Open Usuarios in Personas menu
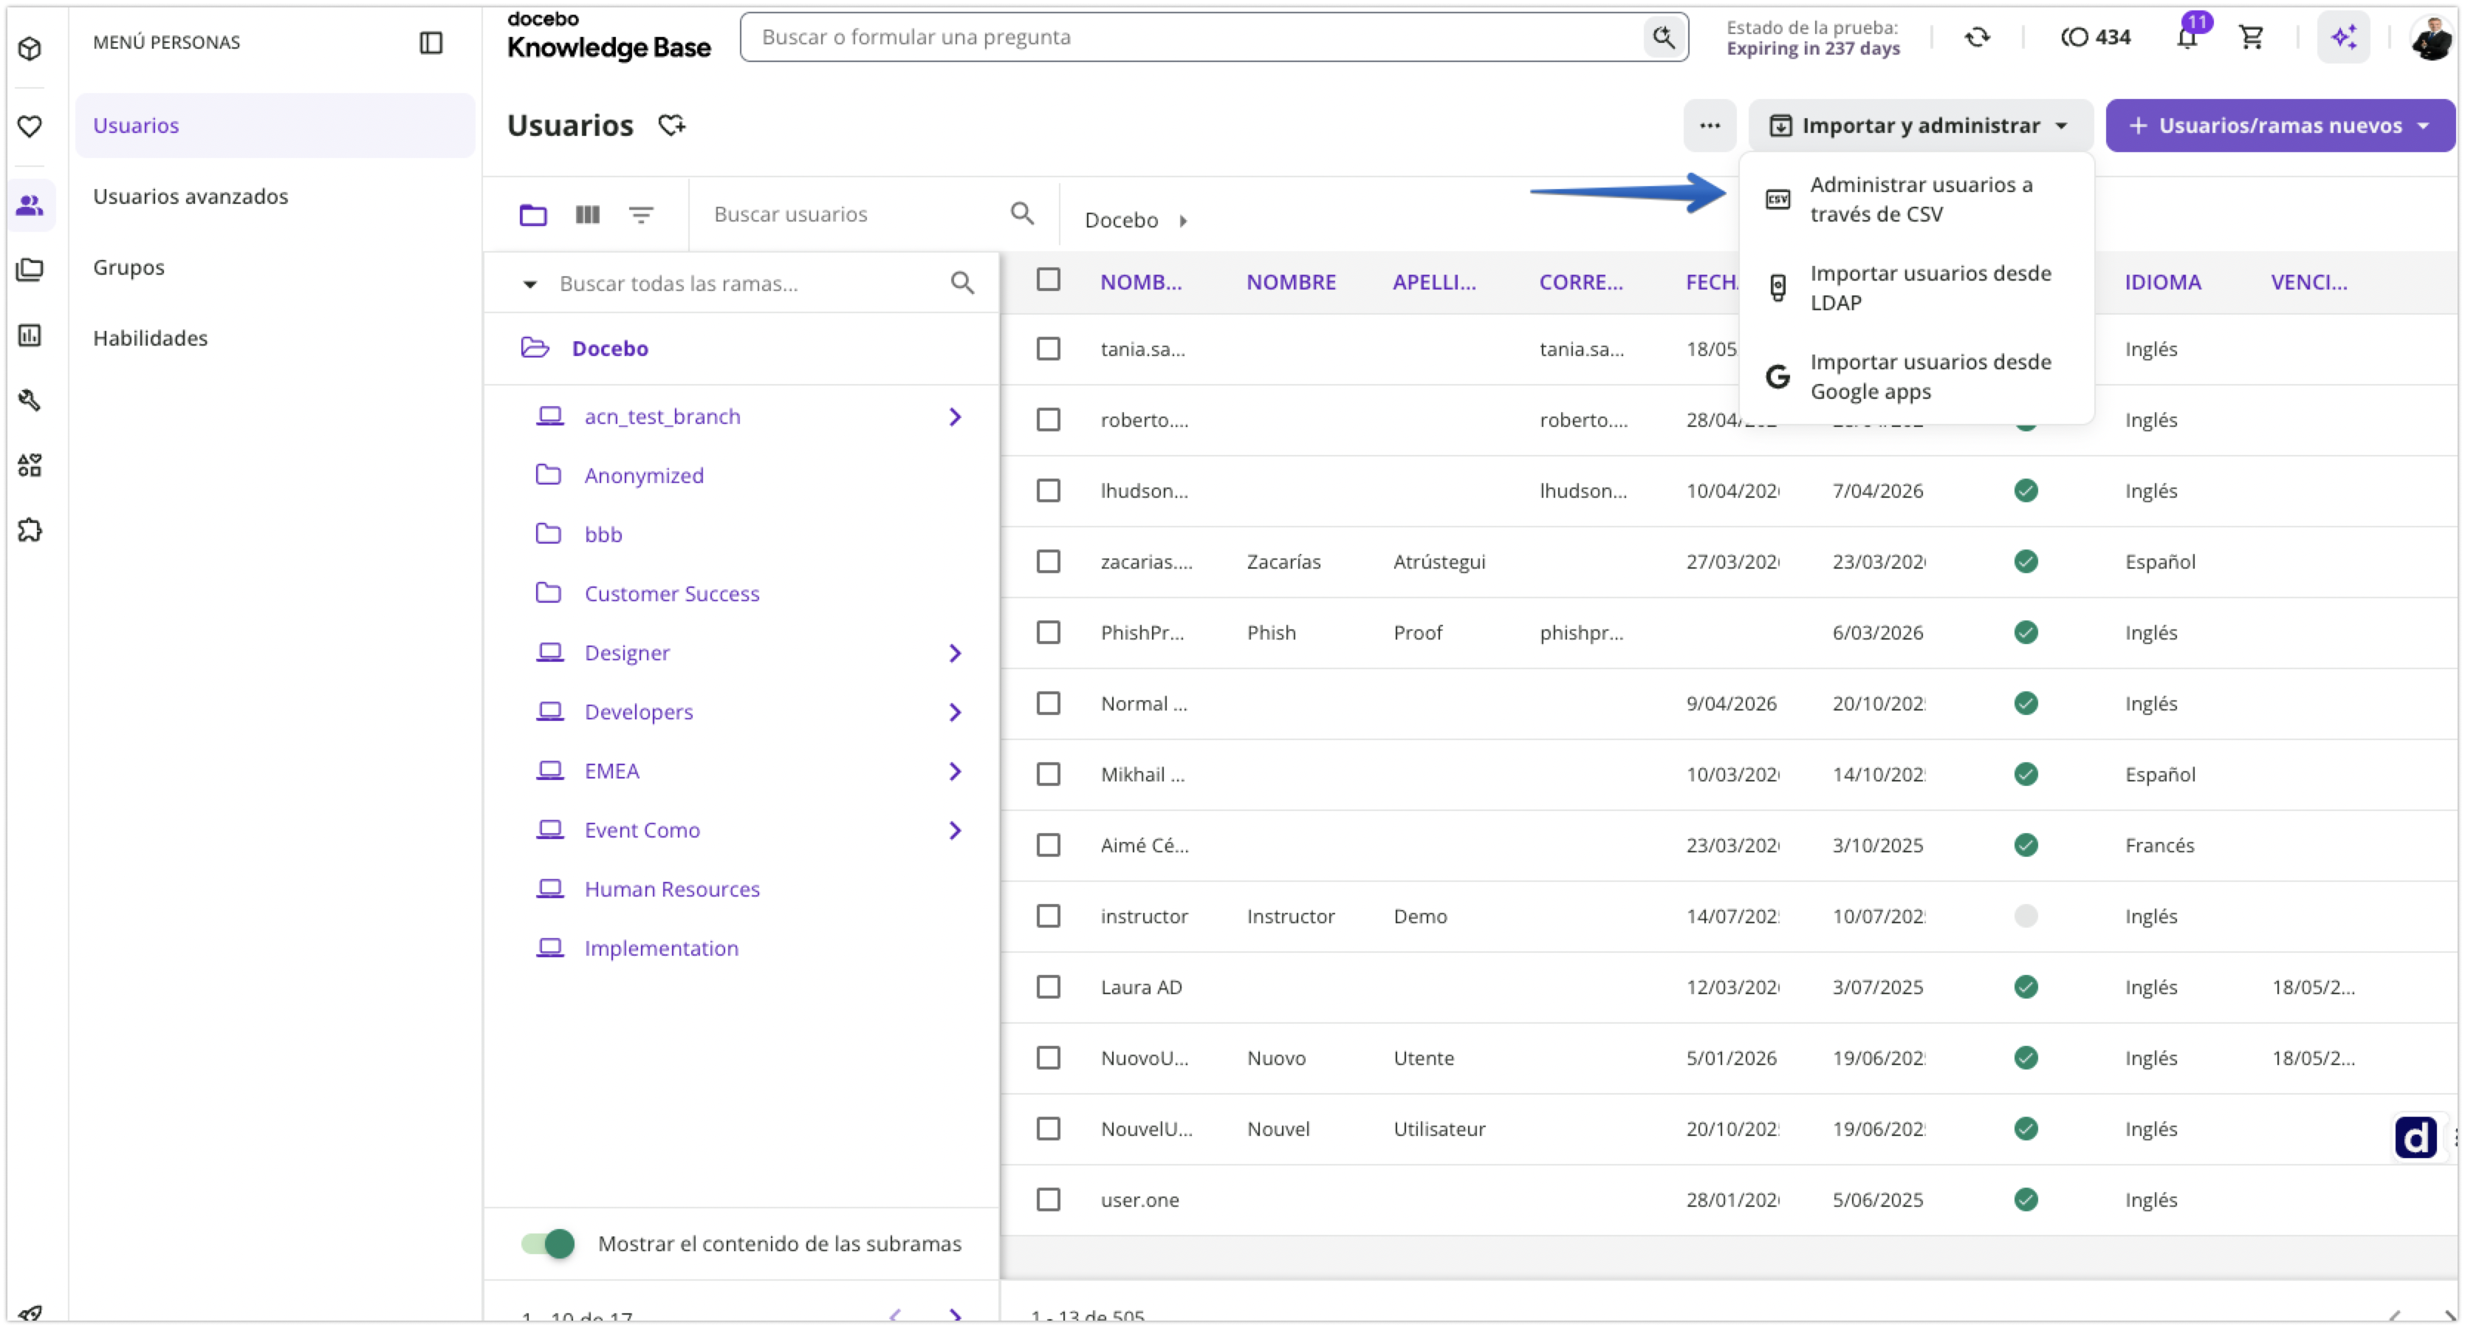Screen dimensions: 2465x1328 tap(275, 126)
